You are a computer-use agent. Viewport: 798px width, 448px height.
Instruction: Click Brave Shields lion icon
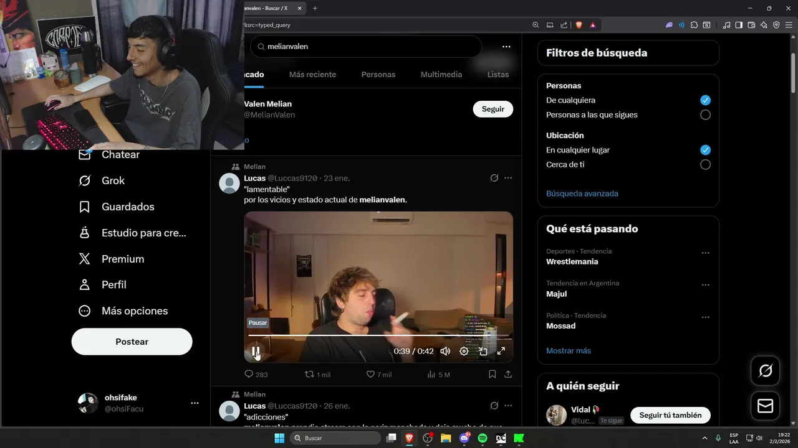pyautogui.click(x=579, y=25)
